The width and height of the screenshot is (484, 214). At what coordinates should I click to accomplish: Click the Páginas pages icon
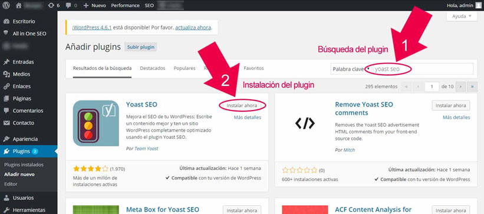click(6, 99)
